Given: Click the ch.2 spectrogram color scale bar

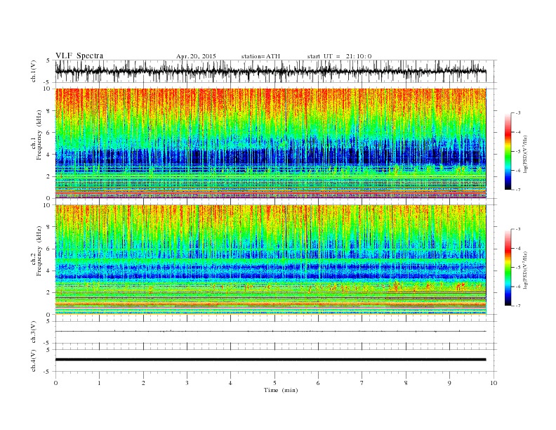Looking at the screenshot, I should click(508, 268).
